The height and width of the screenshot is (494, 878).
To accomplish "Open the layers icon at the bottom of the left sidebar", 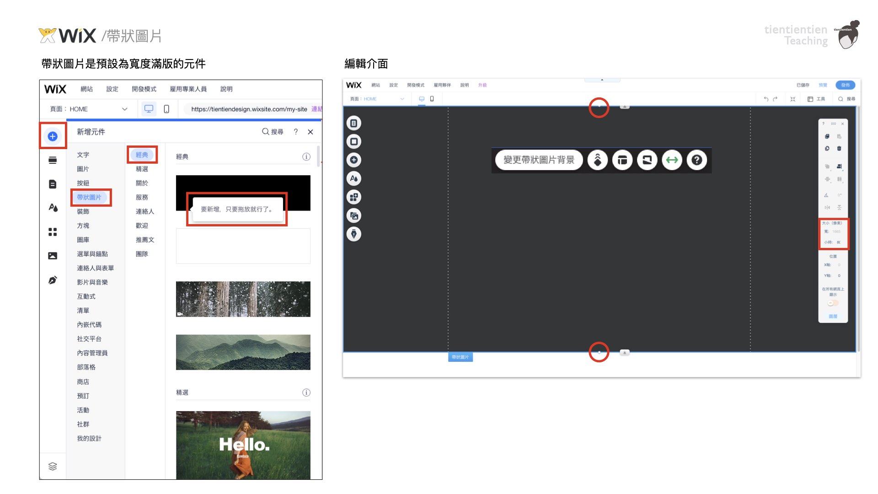I will [53, 466].
